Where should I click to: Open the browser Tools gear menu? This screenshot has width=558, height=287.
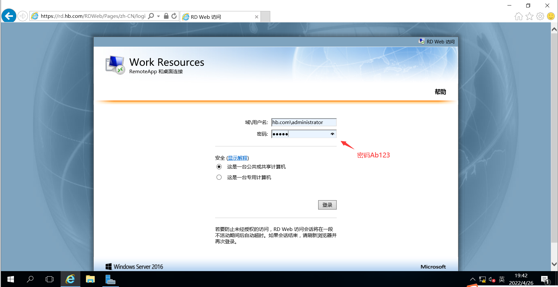click(540, 16)
